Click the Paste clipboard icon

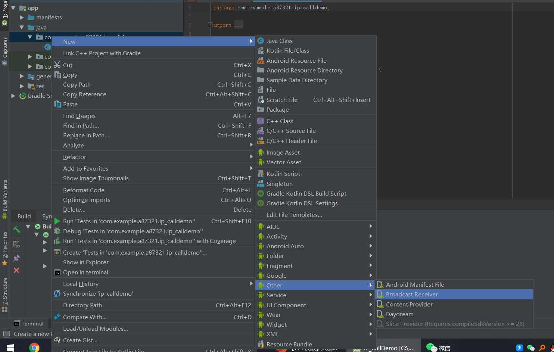(57, 104)
